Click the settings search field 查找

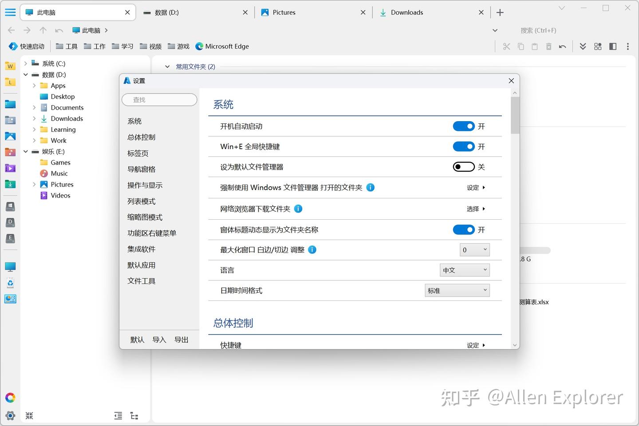click(159, 99)
